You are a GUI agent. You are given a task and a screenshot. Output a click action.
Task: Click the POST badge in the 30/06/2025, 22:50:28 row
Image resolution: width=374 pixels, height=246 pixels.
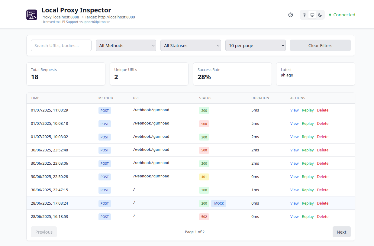point(105,177)
